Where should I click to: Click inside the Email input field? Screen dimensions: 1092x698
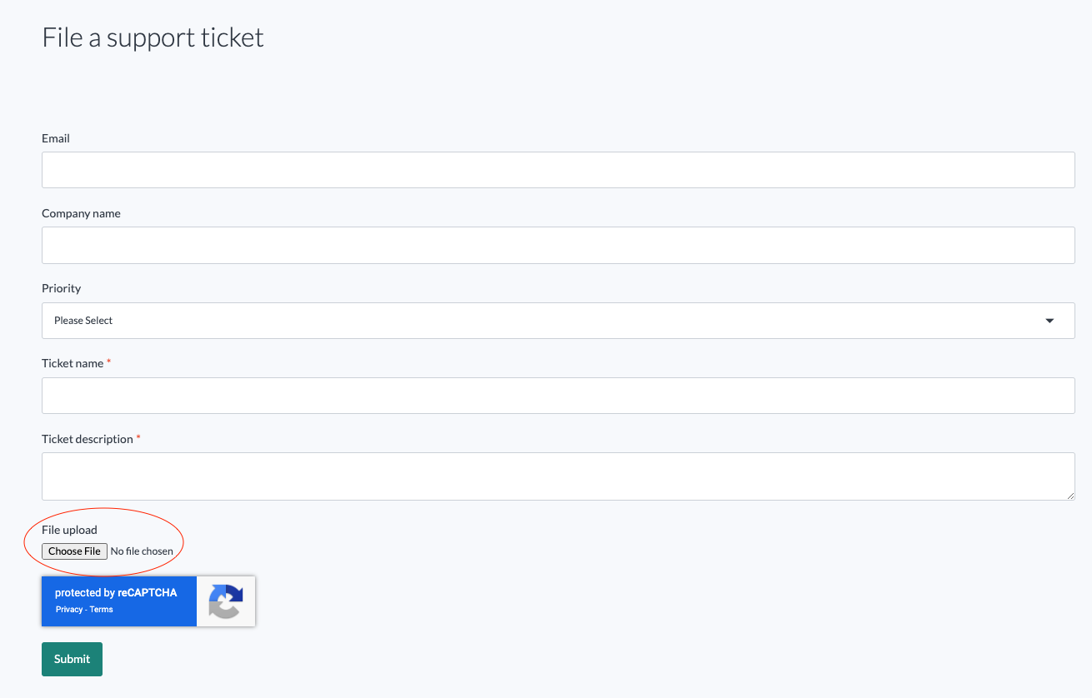click(559, 169)
